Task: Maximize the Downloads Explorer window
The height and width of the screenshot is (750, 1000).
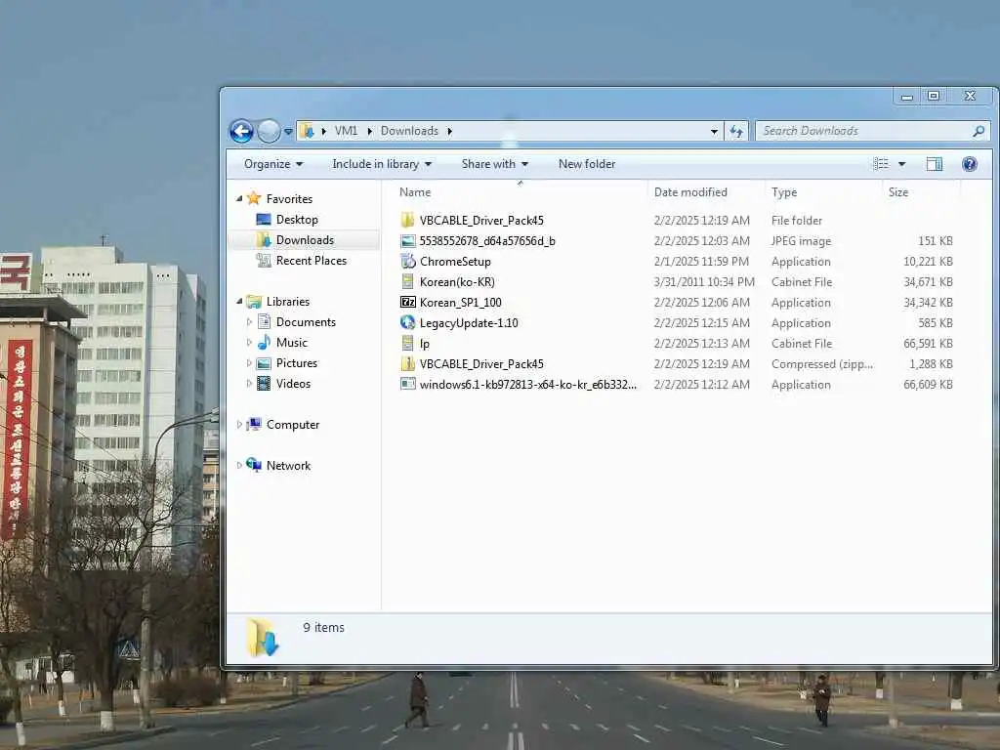Action: pyautogui.click(x=934, y=96)
